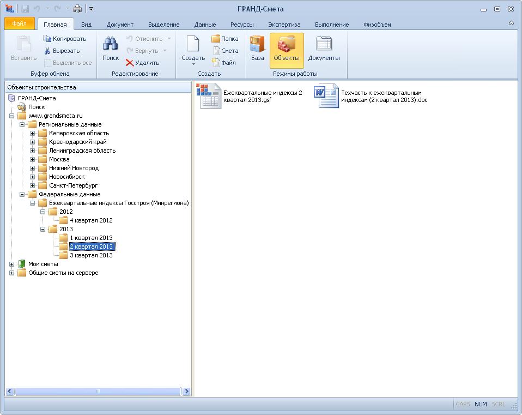Click the Print icon in quick access toolbar
Viewport: 522px width, 415px height.
pyautogui.click(x=77, y=9)
